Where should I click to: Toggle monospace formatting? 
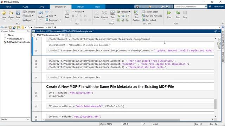pos(85,16)
